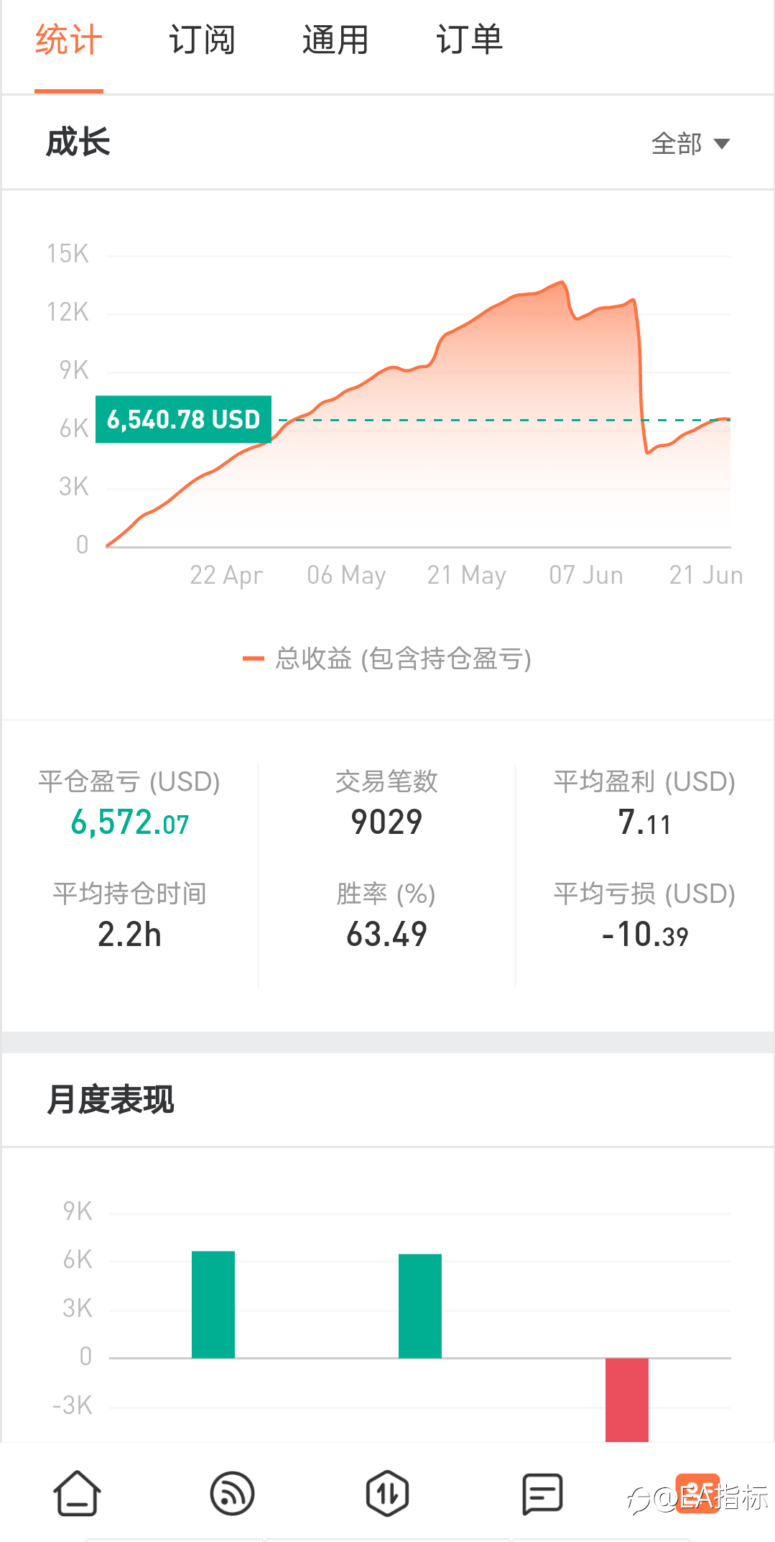Select the second green monthly bar
The height and width of the screenshot is (1542, 775).
pyautogui.click(x=420, y=1305)
